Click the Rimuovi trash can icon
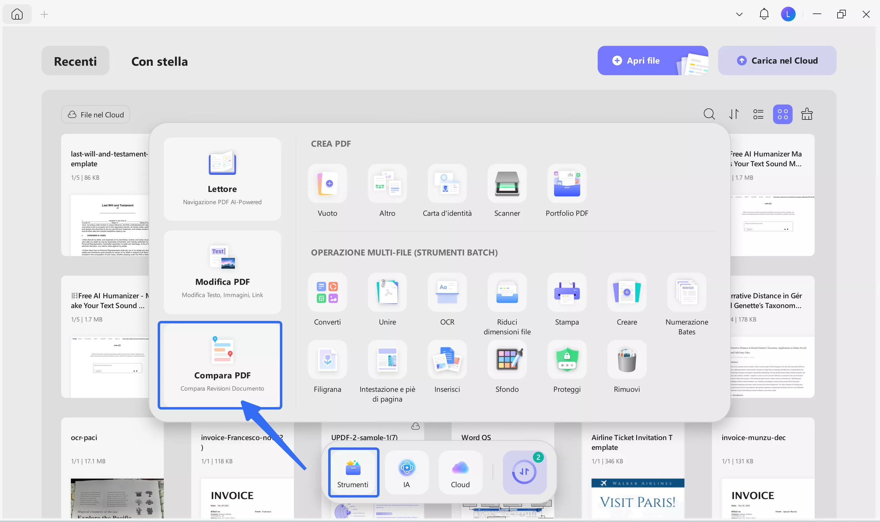The image size is (880, 522). coord(626,360)
